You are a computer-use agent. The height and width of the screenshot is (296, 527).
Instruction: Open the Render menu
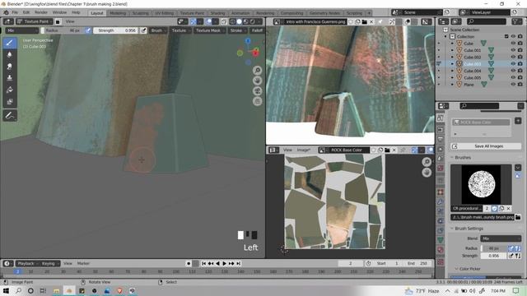click(41, 13)
